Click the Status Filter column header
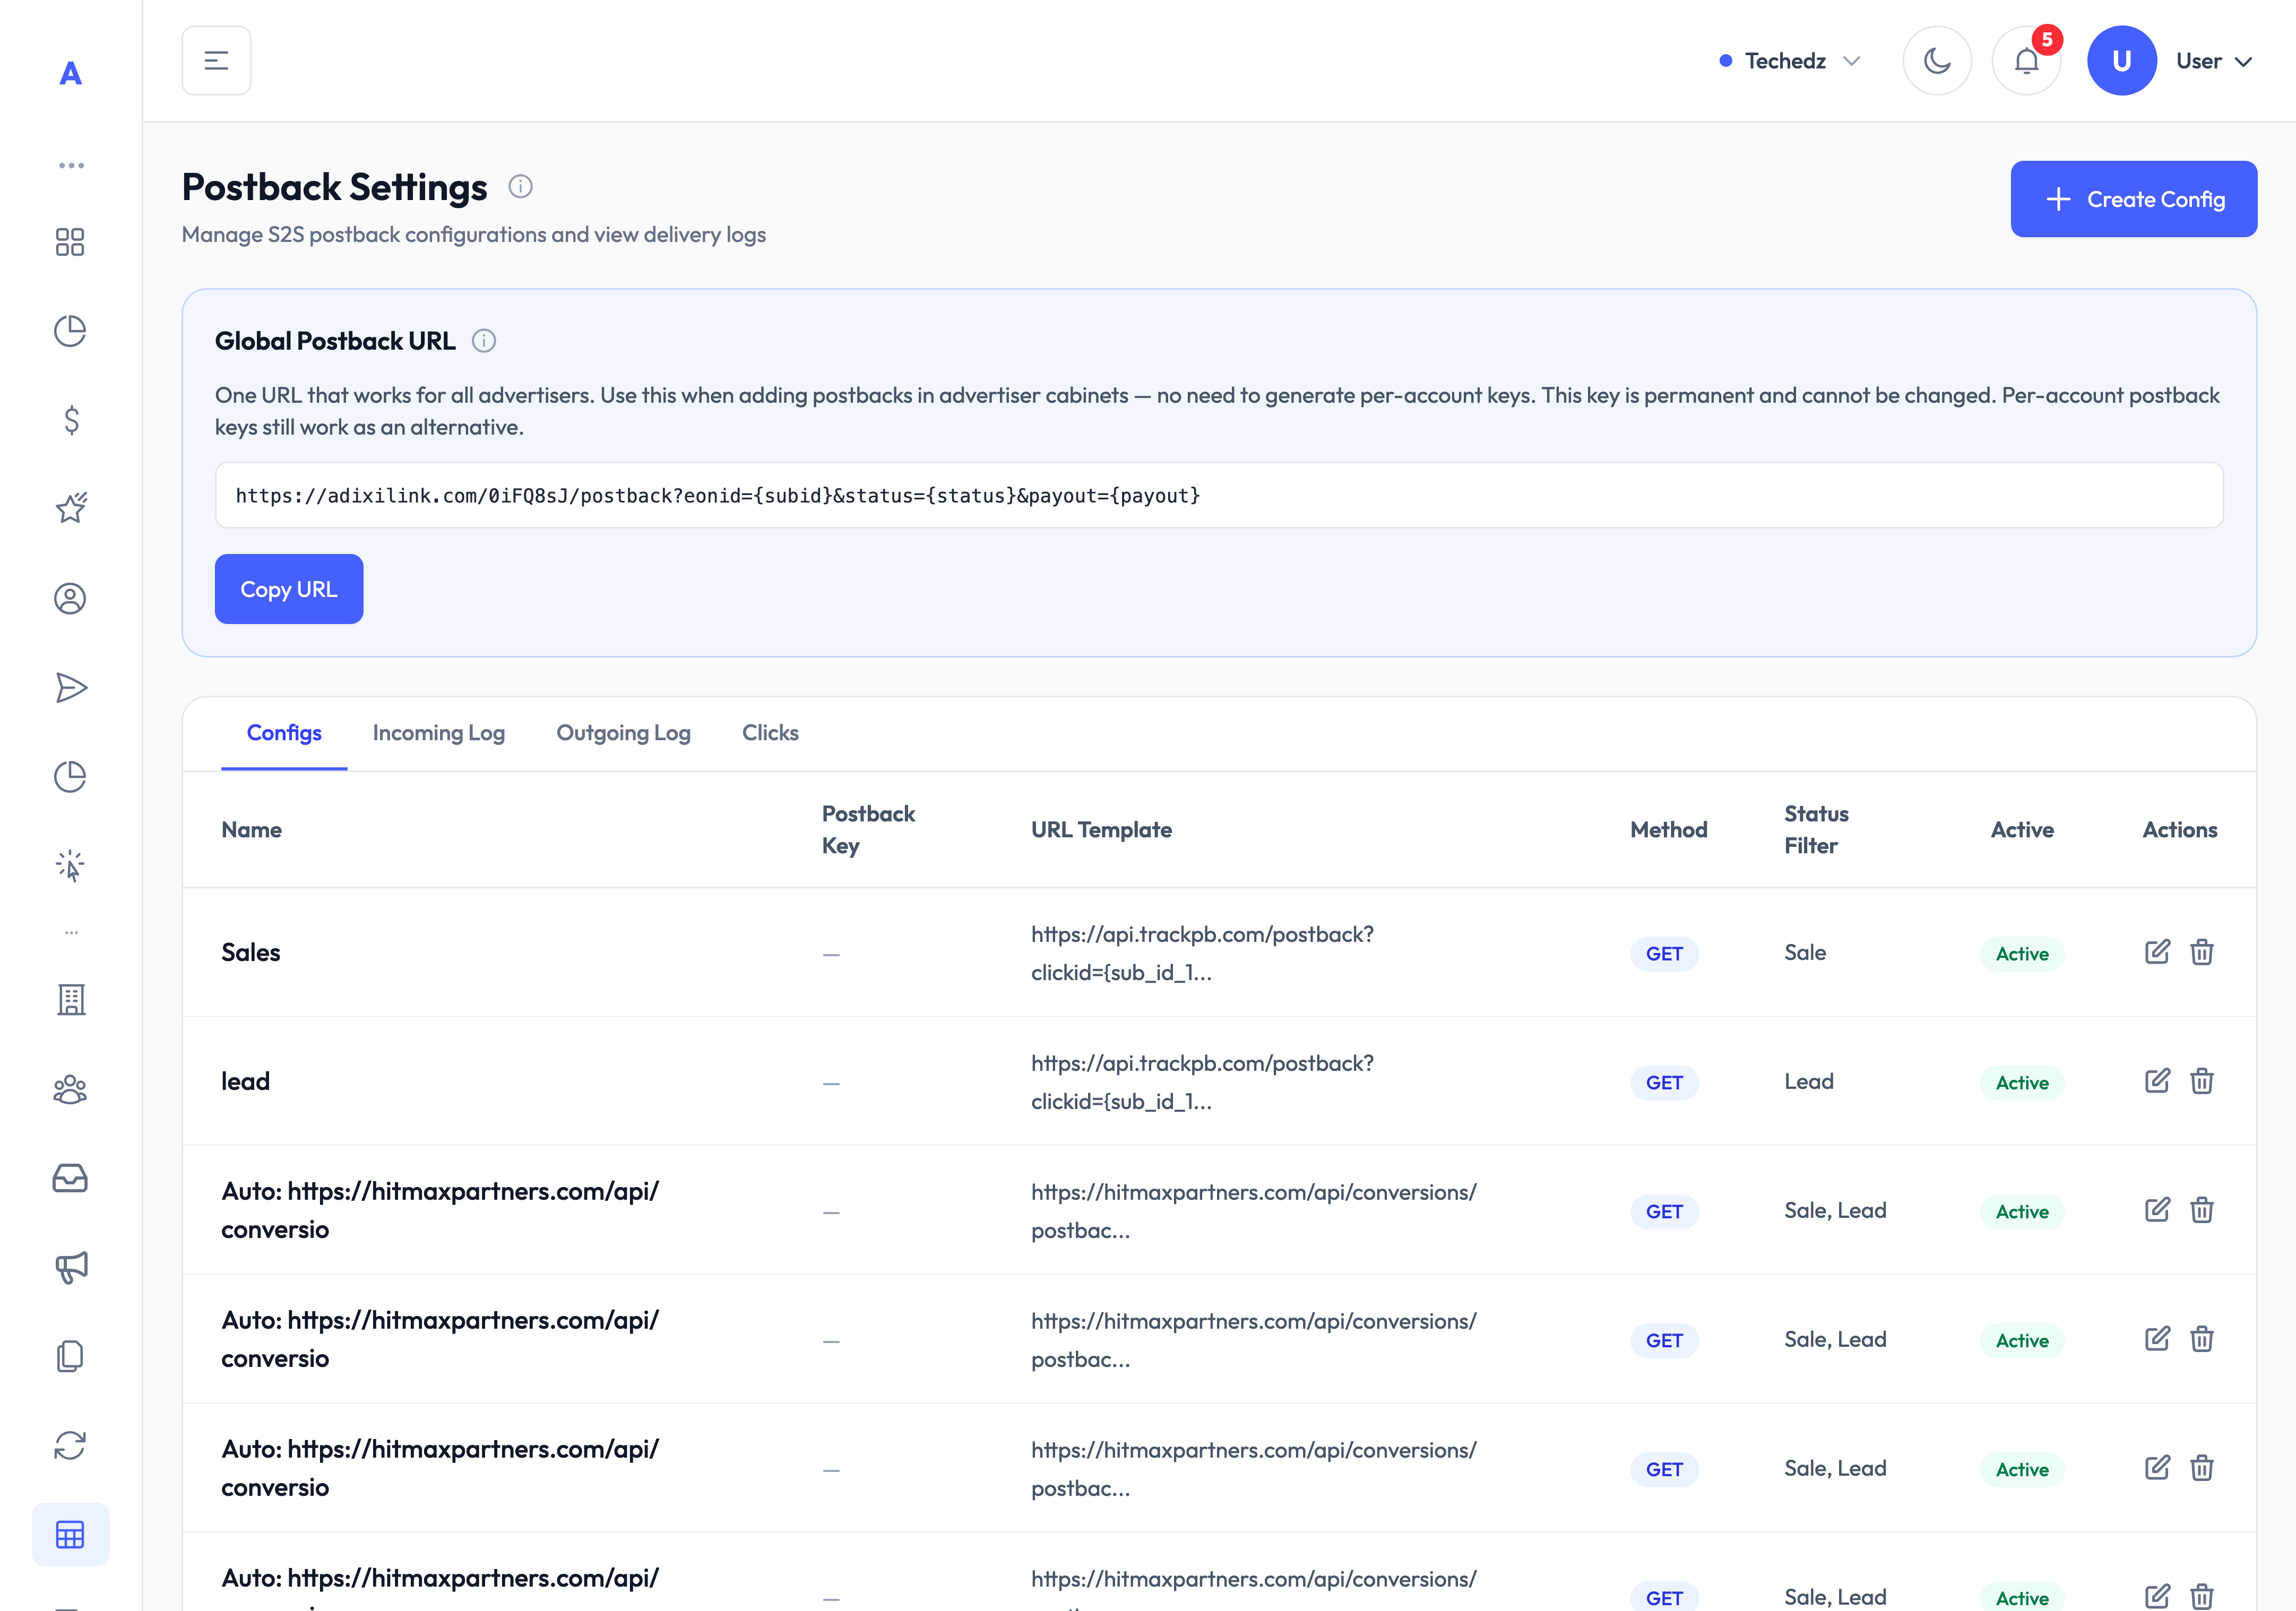The width and height of the screenshot is (2296, 1611). tap(1817, 829)
